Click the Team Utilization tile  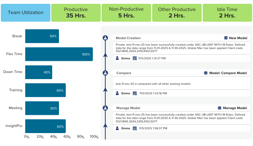click(x=25, y=13)
